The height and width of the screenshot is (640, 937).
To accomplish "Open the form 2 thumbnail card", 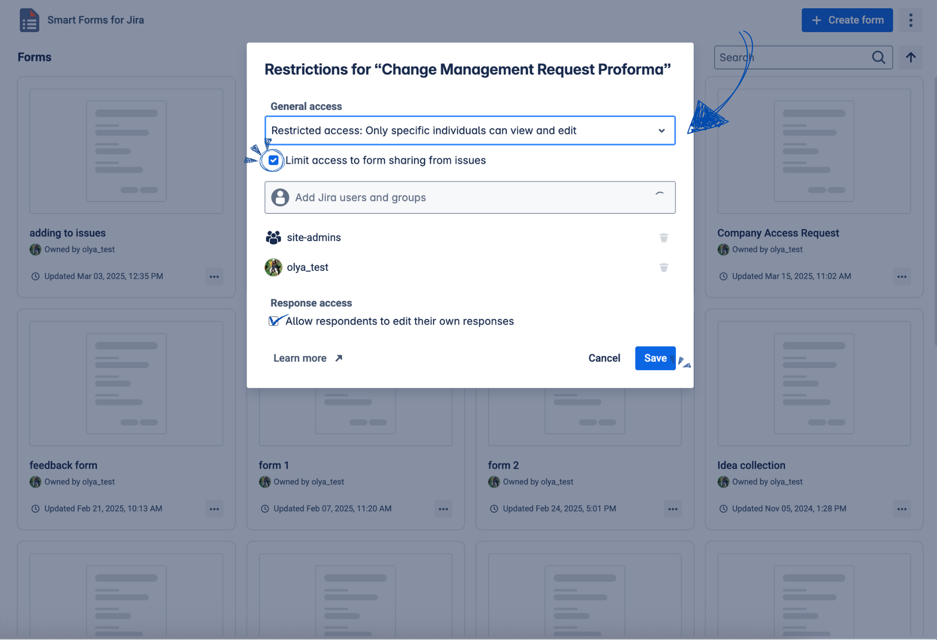I will tap(584, 417).
